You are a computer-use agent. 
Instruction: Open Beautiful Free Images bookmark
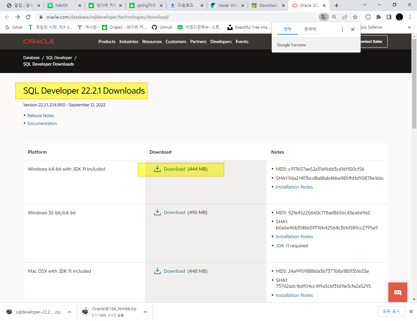[249, 27]
